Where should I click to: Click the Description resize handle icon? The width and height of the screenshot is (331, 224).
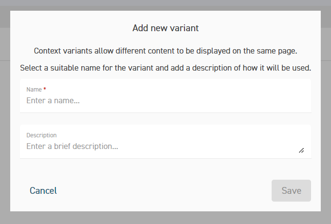[x=301, y=150]
